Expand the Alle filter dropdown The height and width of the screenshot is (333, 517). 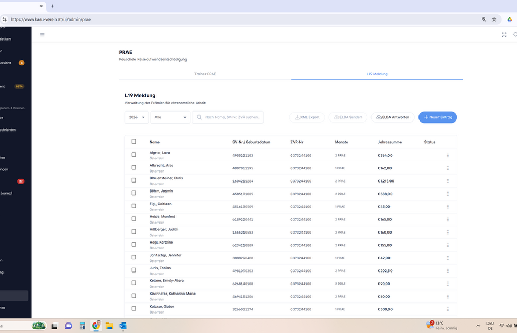coord(170,117)
